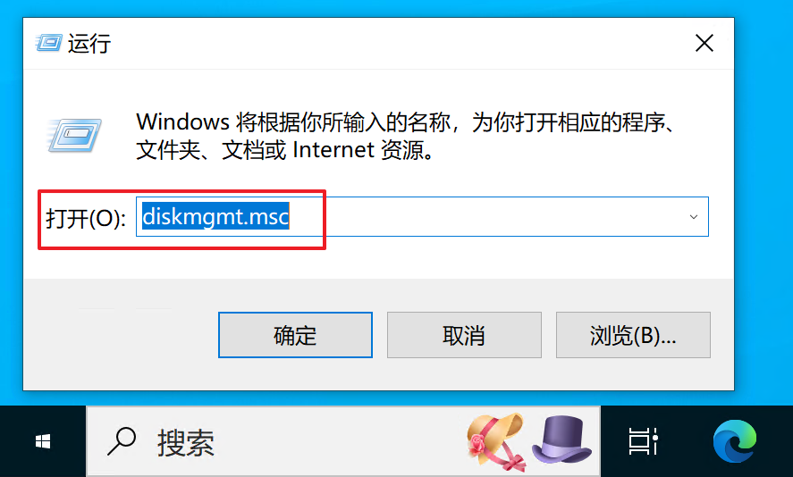The image size is (793, 477).
Task: Click the 打开(O): label
Action: 86,218
